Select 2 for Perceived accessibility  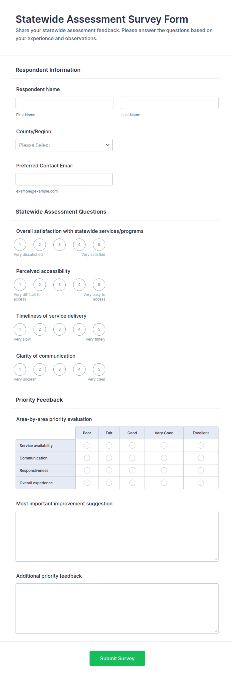point(40,285)
